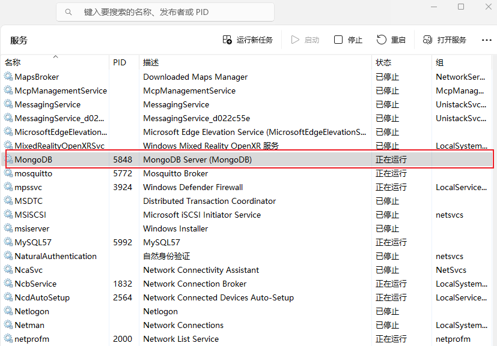This screenshot has height=346, width=497.
Task: Click PID 5772 cell
Action: point(123,173)
